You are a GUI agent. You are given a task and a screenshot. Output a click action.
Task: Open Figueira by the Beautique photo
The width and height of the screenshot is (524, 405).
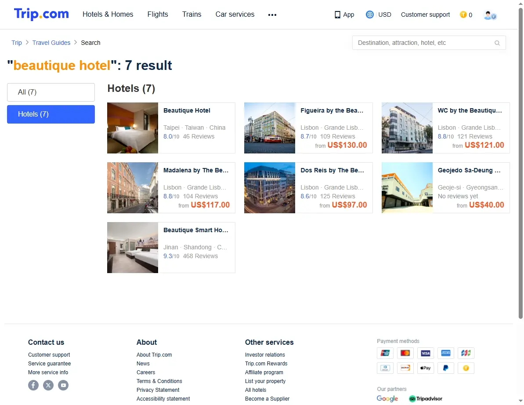(270, 128)
